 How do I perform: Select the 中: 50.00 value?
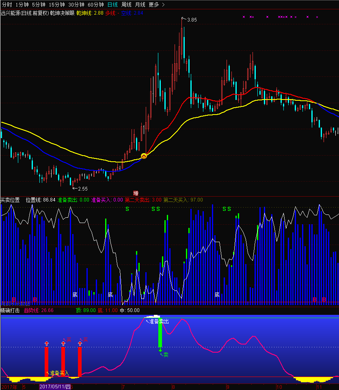point(130,310)
